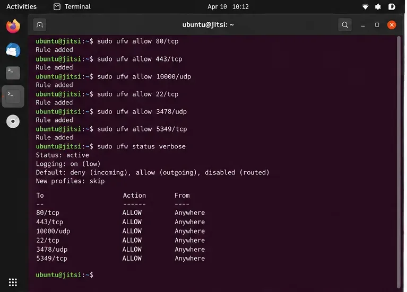Show Applications grid in dock
The width and height of the screenshot is (407, 292).
tap(13, 282)
